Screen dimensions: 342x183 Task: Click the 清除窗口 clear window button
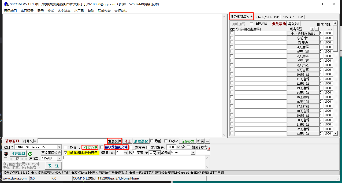[12, 141]
